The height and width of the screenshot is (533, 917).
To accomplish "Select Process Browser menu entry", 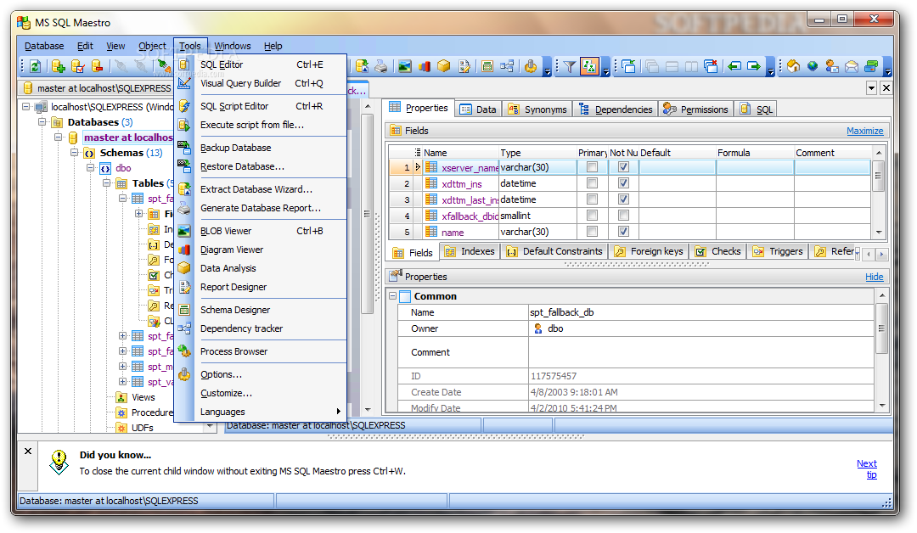I will coord(262,351).
